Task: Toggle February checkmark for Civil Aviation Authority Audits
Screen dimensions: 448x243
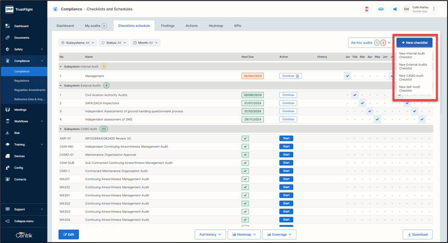Action: pos(355,95)
